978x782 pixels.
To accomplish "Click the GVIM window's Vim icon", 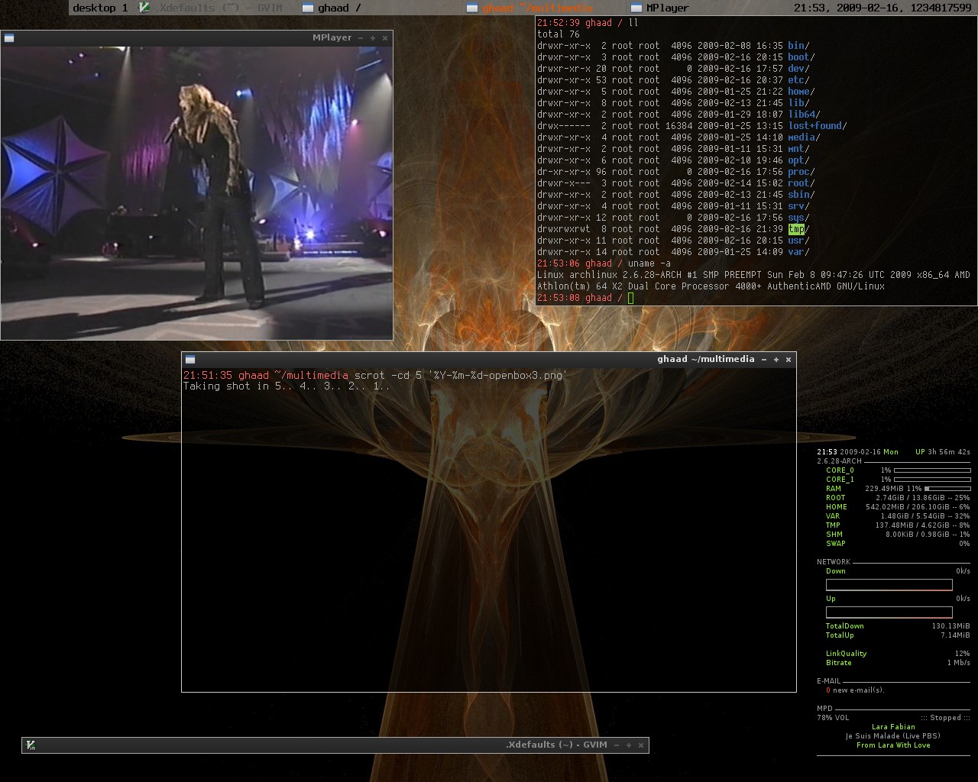I will tap(31, 745).
